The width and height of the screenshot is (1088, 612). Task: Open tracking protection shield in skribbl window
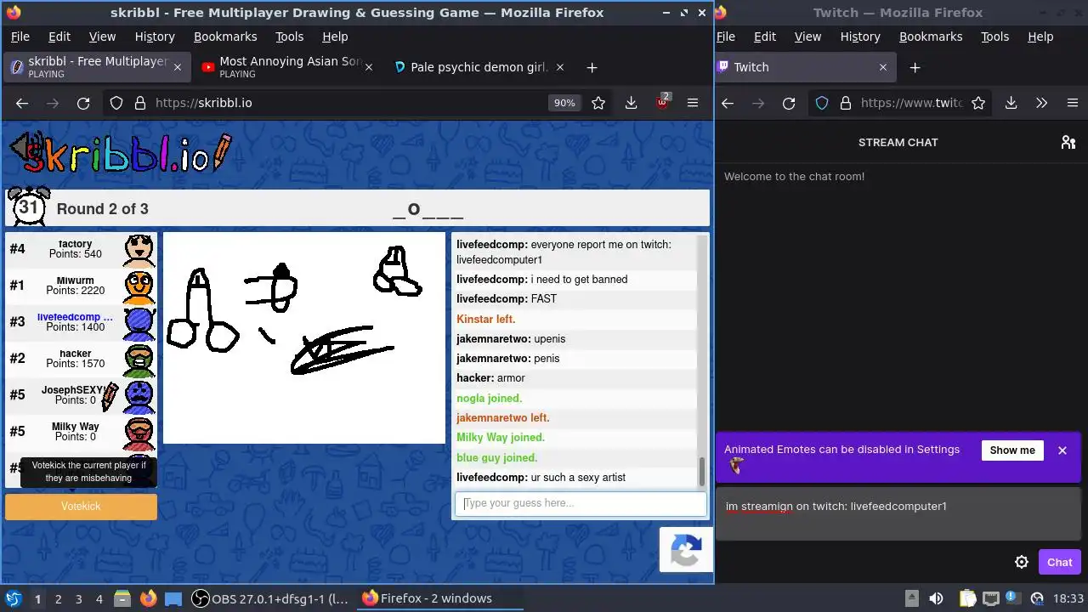click(x=116, y=103)
